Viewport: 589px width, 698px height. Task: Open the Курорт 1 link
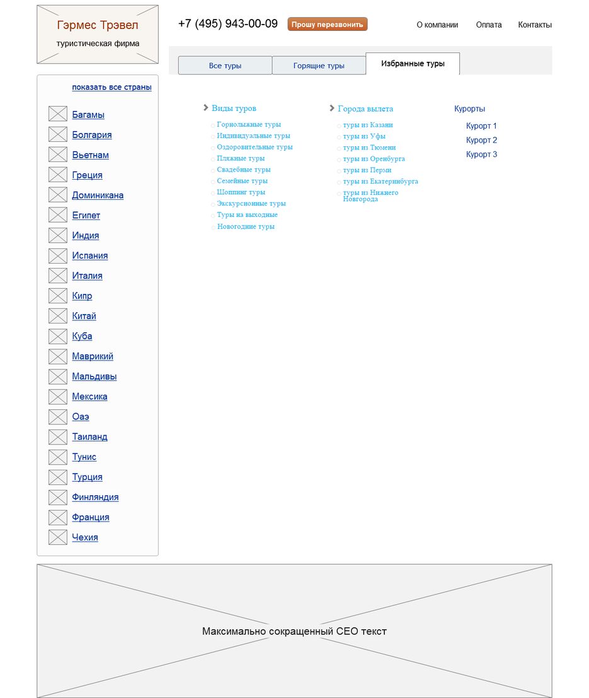click(x=481, y=126)
